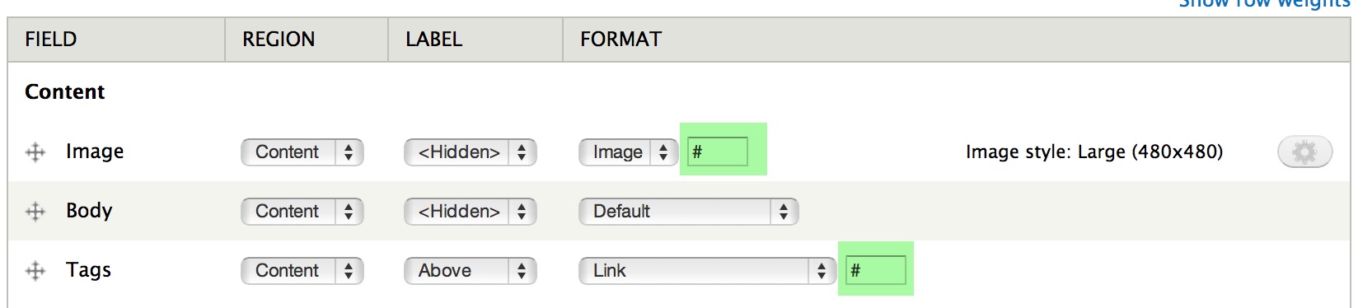Open the Above label dropdown for Tags

(471, 271)
